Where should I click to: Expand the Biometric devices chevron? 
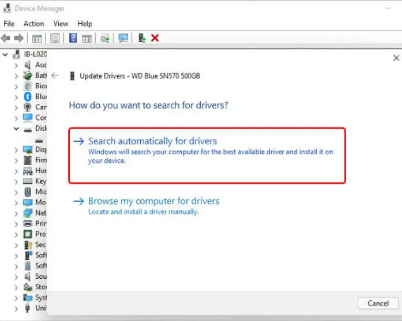[16, 87]
